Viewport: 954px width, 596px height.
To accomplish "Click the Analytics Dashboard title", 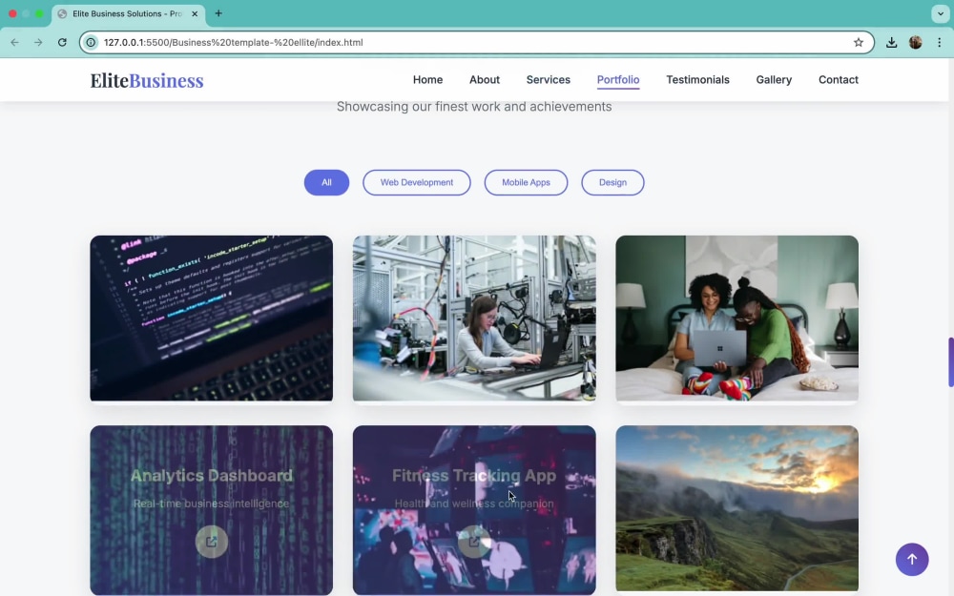I will (211, 476).
